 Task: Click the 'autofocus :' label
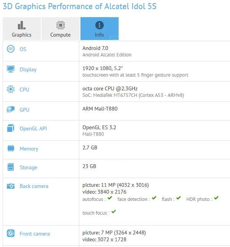(x=94, y=199)
